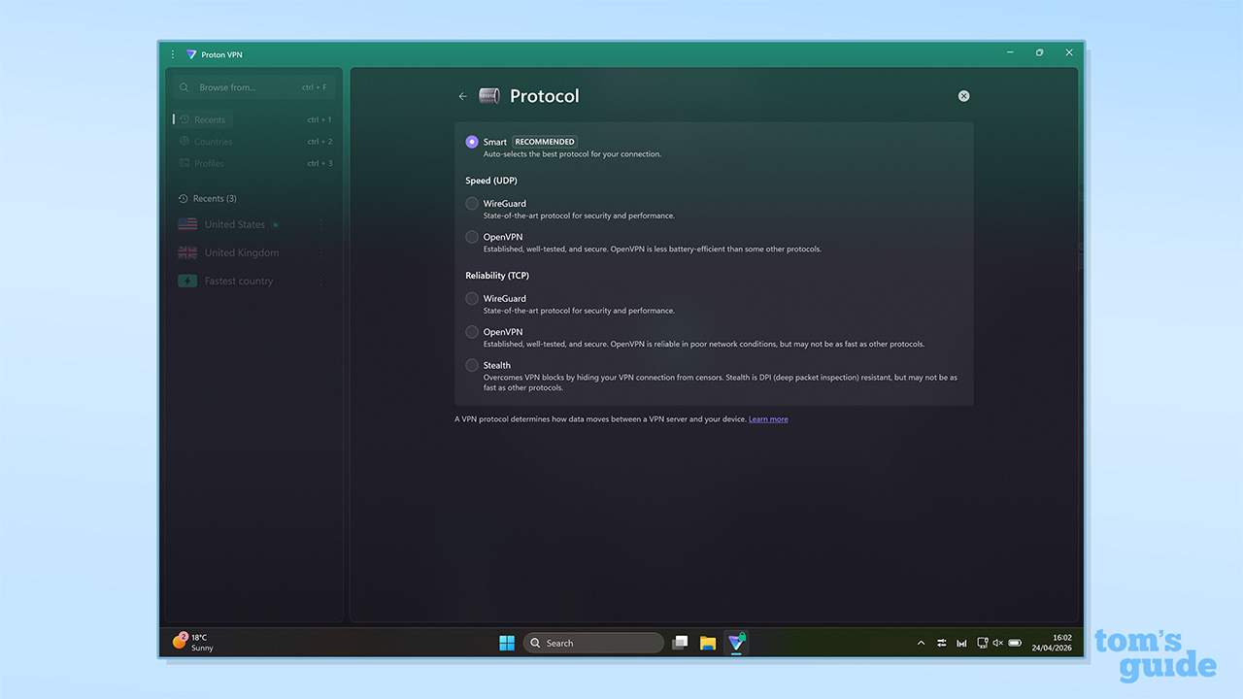This screenshot has width=1243, height=699.
Task: Click the taskbar Search box
Action: tap(593, 643)
